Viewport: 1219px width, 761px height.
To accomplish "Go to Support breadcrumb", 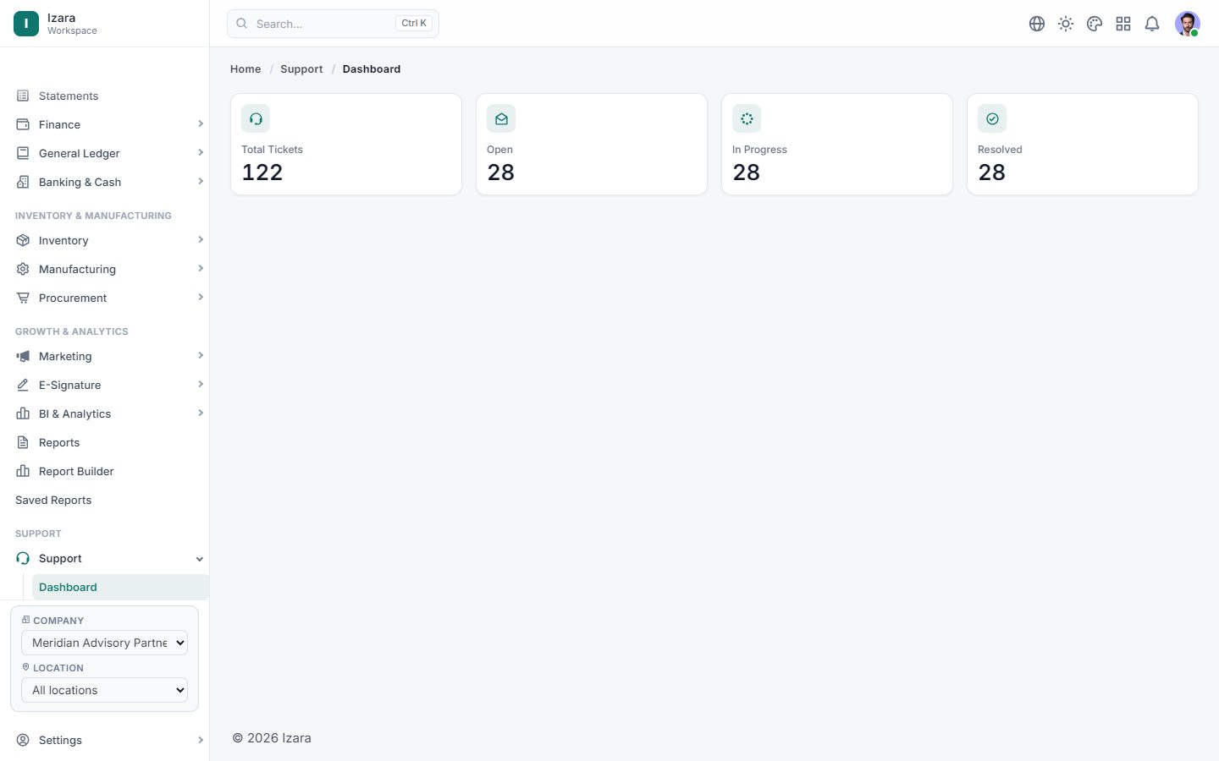I will [301, 69].
